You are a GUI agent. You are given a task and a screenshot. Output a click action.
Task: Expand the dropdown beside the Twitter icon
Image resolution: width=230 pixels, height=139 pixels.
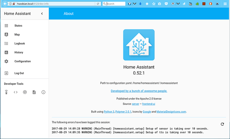click(135, 4)
